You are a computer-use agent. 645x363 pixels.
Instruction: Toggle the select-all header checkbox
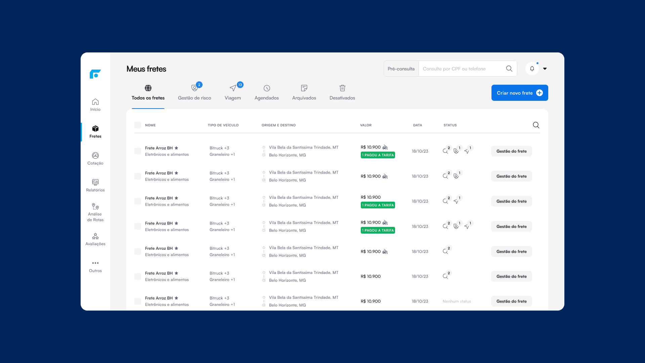click(138, 125)
